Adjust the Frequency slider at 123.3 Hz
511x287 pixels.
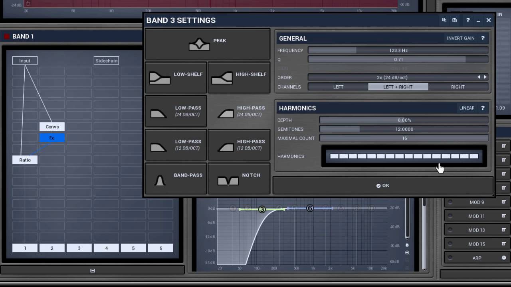coord(398,51)
